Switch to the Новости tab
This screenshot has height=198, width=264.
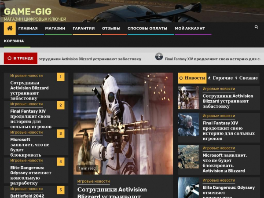[x=192, y=78]
